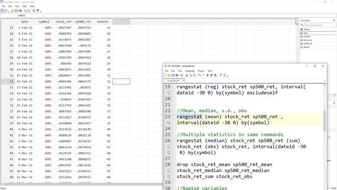Click New file icon in Do-file Editor
The width and height of the screenshot is (337, 190).
pyautogui.click(x=165, y=75)
